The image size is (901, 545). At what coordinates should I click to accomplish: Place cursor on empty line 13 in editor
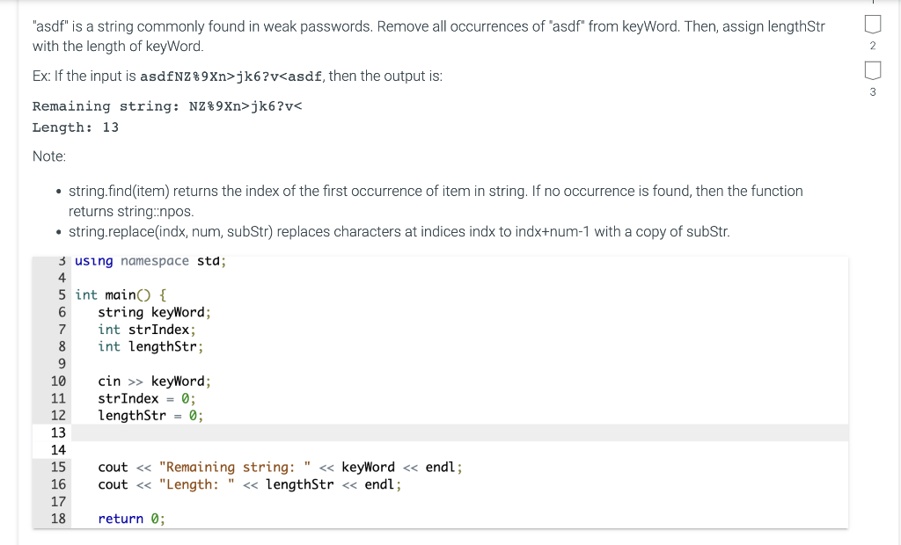click(458, 432)
